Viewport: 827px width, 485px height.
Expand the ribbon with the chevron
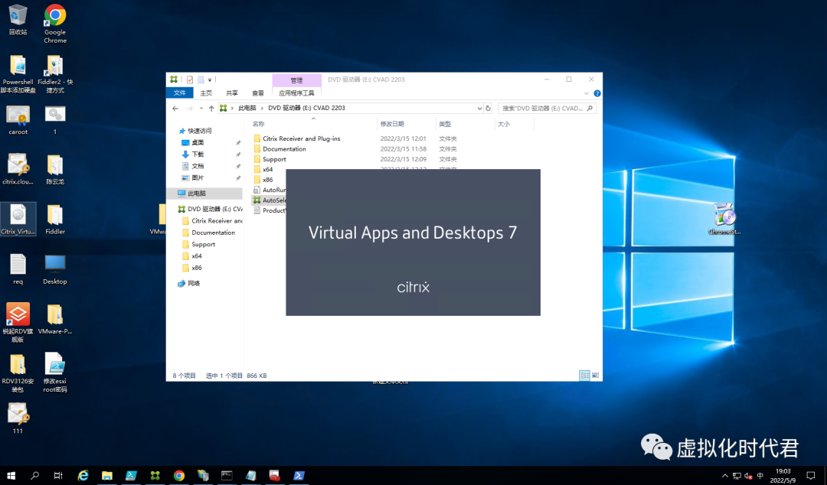coord(587,93)
